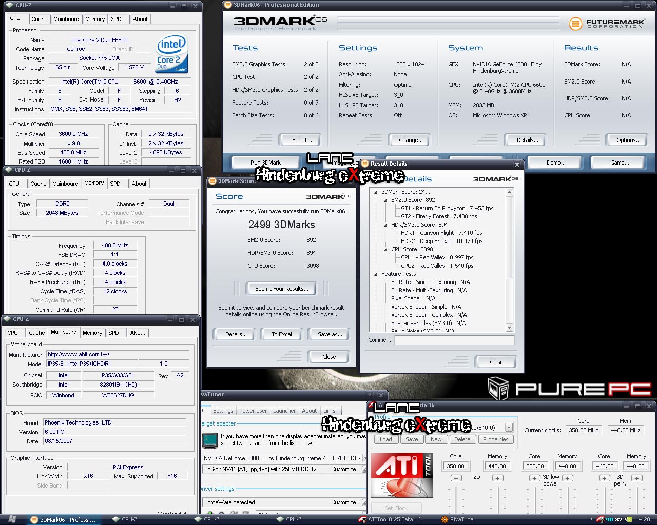Select GT1 - Return To Proxycon result row
Viewport: 657px width, 525px height.
[x=447, y=209]
